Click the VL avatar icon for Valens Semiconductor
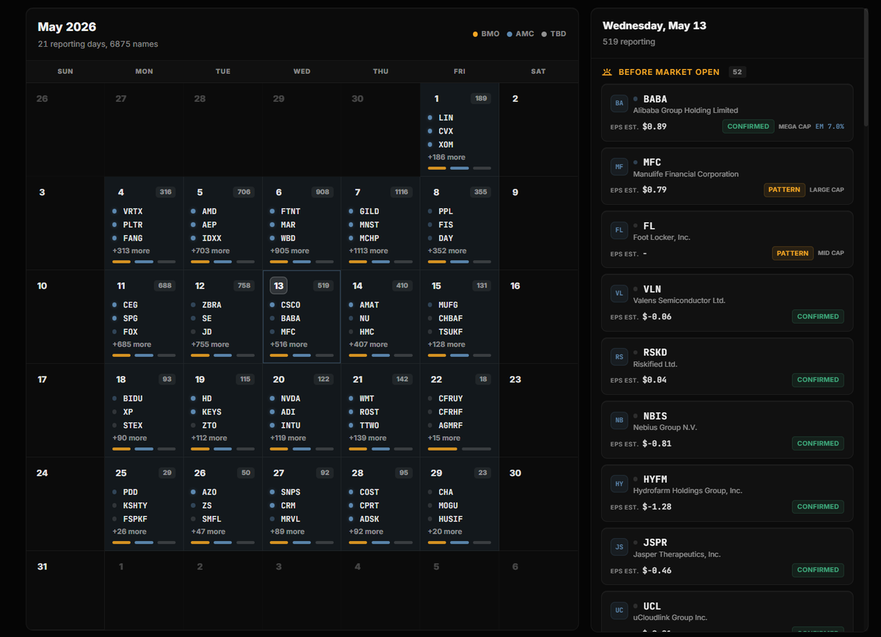This screenshot has width=881, height=637. (x=619, y=294)
